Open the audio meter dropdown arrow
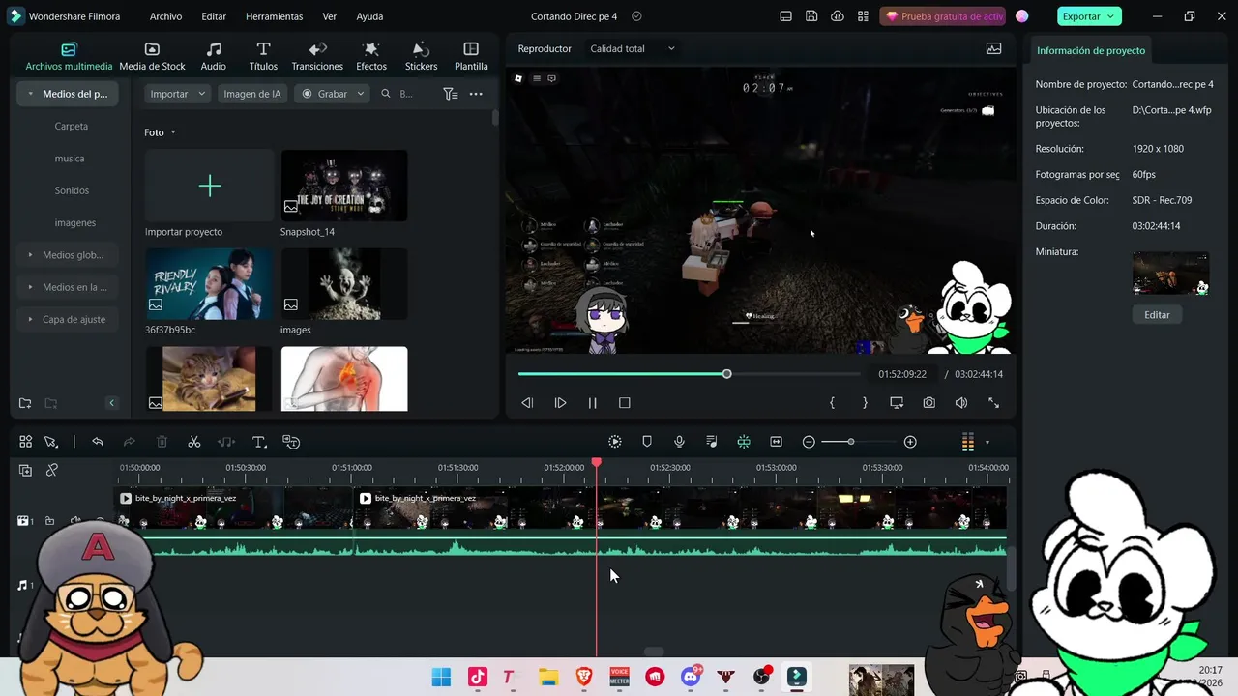 [987, 443]
